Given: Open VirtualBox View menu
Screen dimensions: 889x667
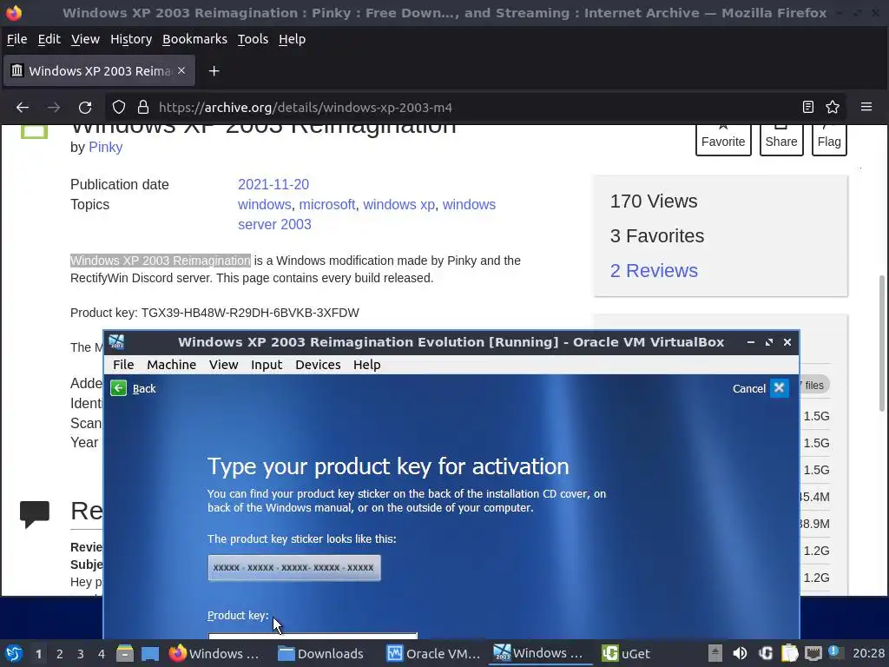Looking at the screenshot, I should (223, 365).
